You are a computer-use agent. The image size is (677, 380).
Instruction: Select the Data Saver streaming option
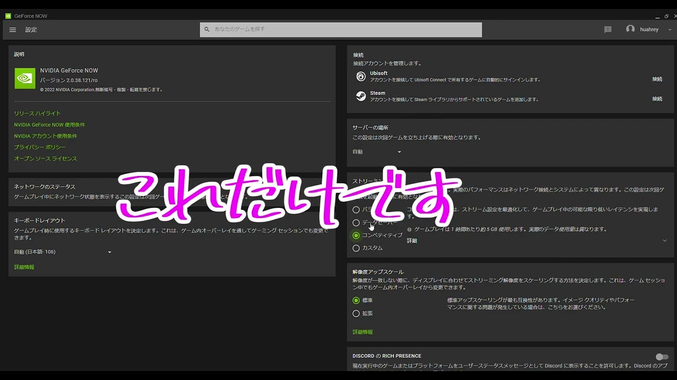[356, 223]
